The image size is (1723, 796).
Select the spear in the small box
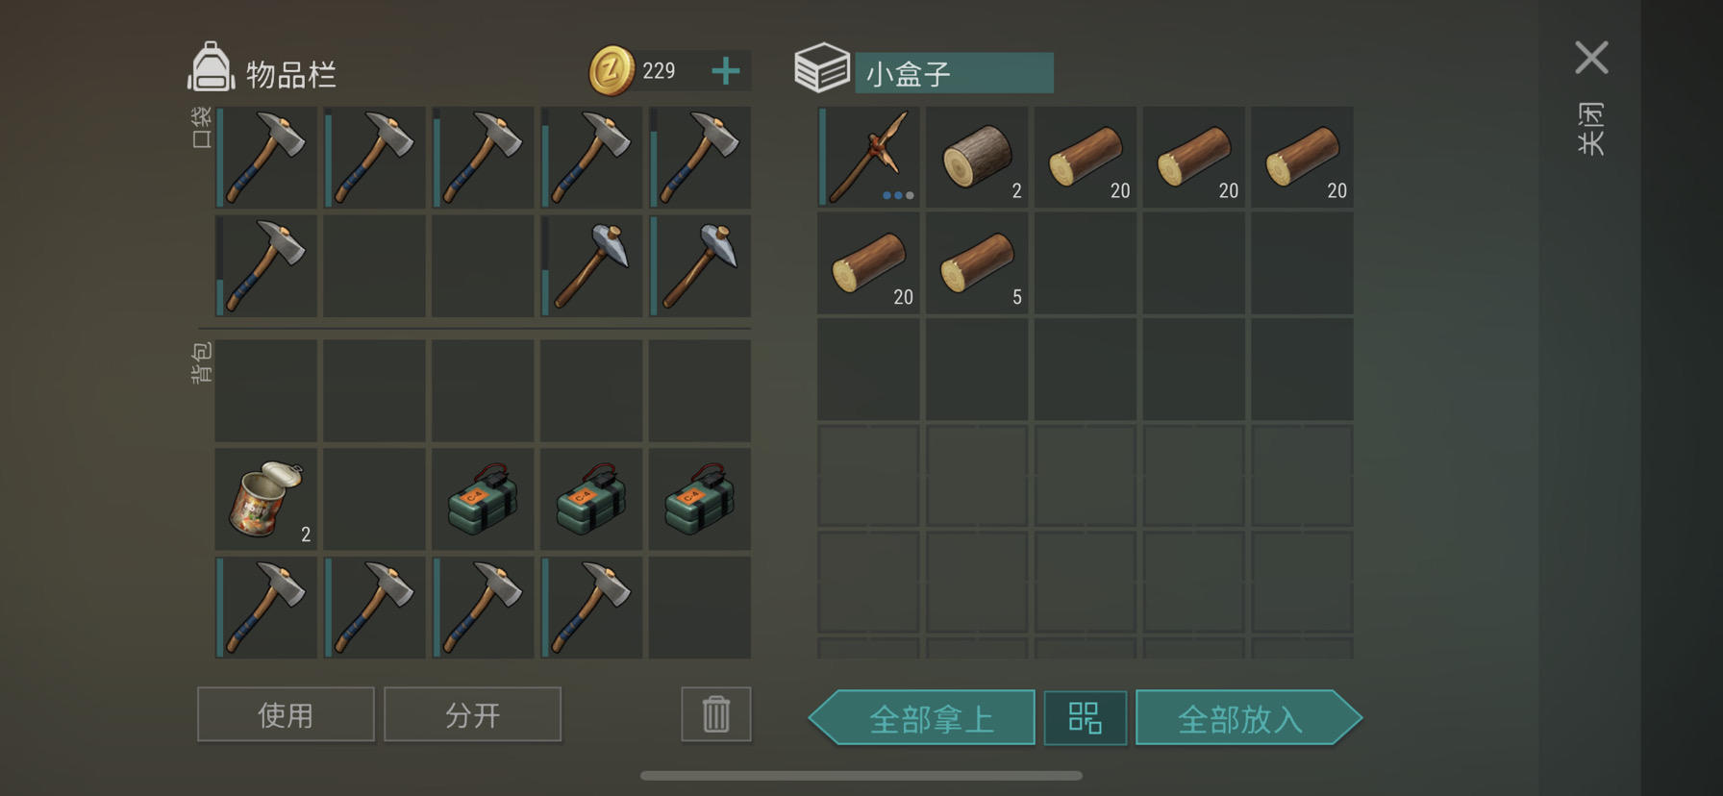pyautogui.click(x=868, y=157)
